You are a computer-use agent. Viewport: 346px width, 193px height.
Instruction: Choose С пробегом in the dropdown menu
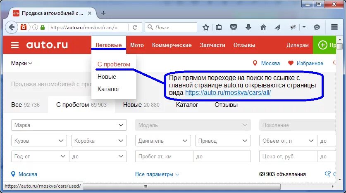tap(114, 64)
